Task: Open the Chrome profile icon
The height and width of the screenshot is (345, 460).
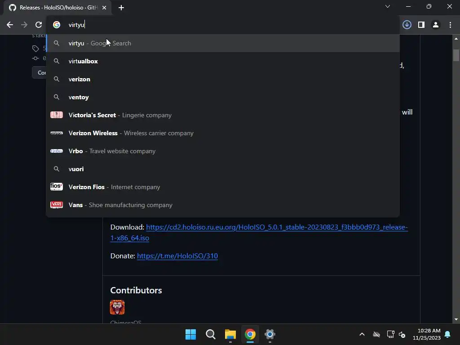Action: tap(436, 25)
